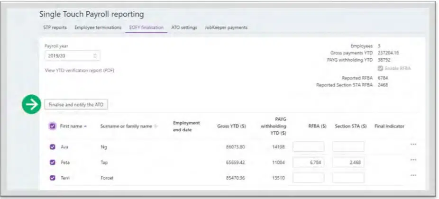439x199 pixels.
Task: Click the RFBA field for Terri
Action: click(x=309, y=178)
